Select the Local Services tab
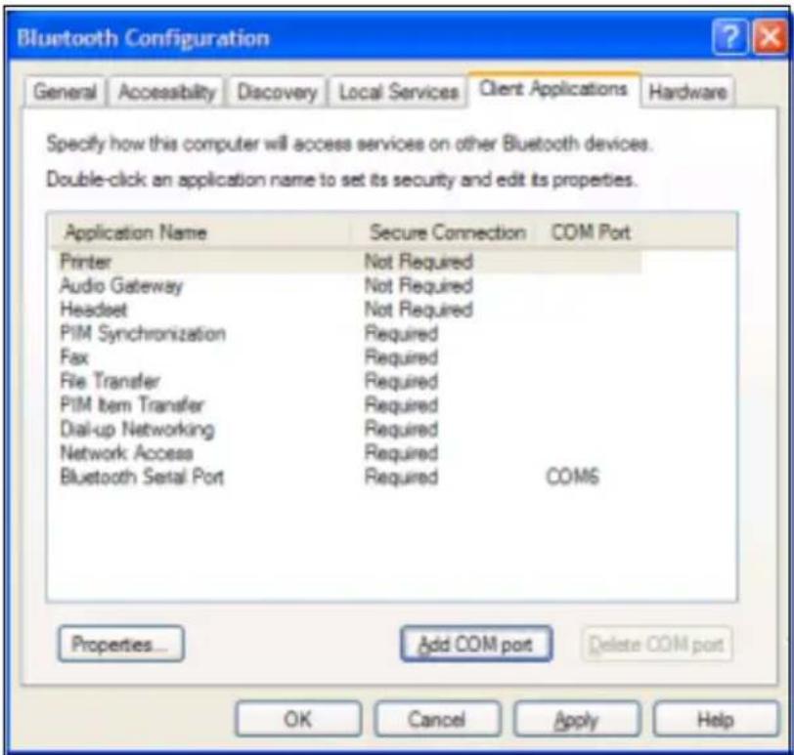Screen dimensions: 794x755 398,92
